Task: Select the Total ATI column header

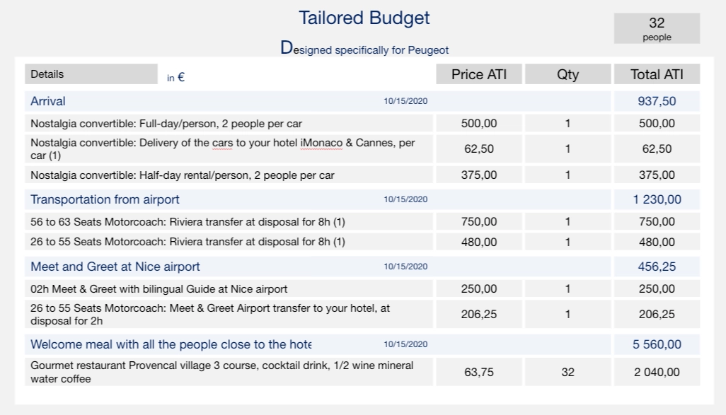Action: (657, 74)
